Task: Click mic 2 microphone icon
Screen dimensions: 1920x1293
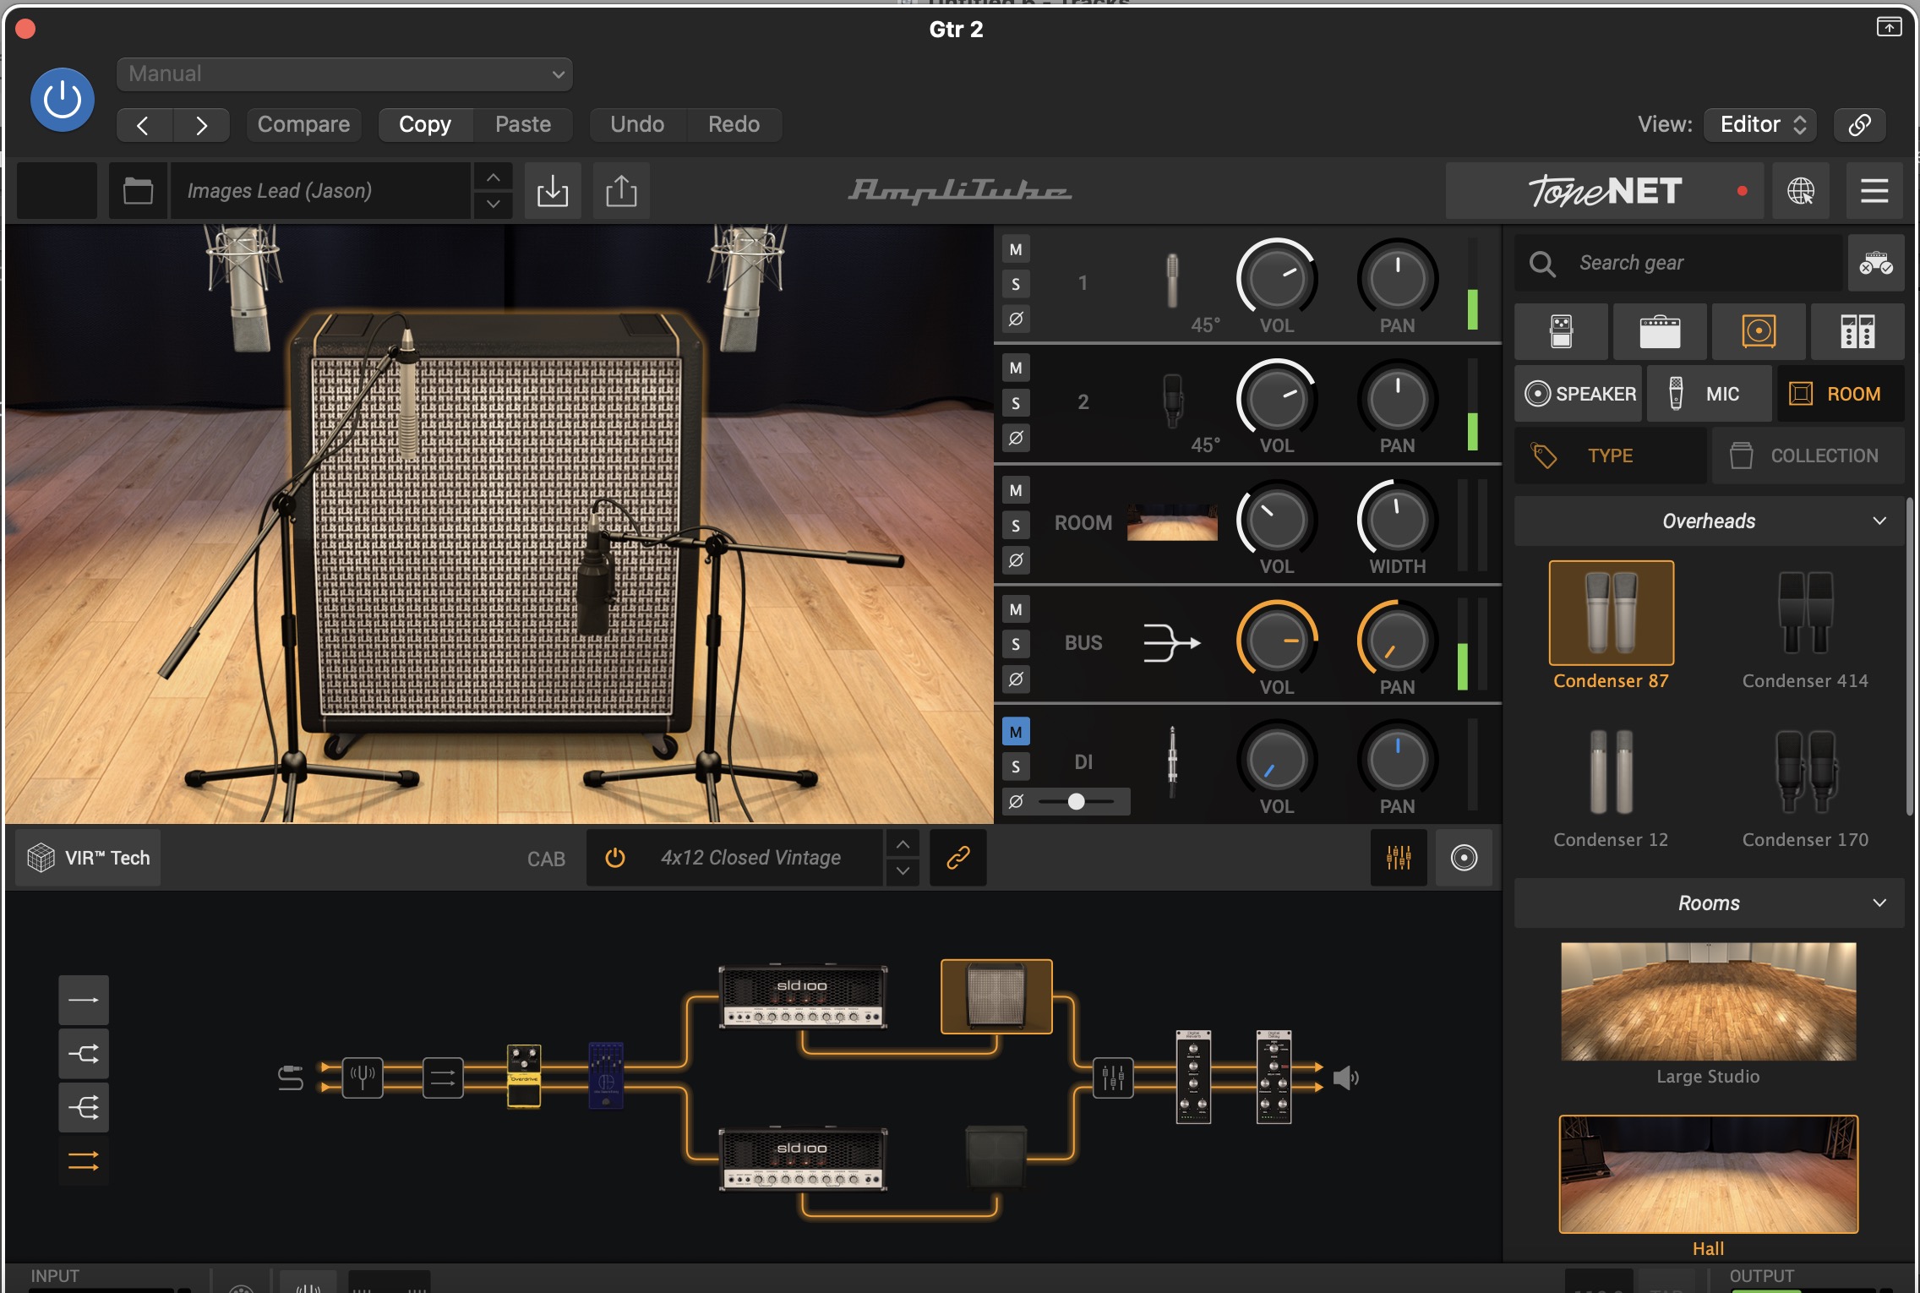Action: coord(1172,401)
